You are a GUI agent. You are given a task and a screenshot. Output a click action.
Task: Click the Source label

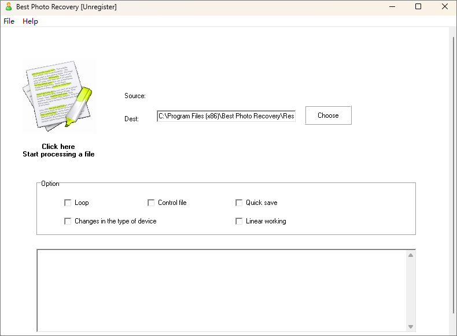(x=135, y=96)
